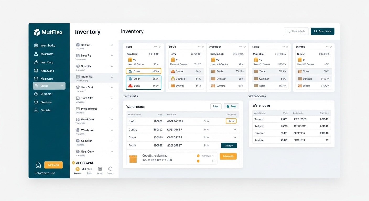Screen dimensions: 369x201
Task: Click the Dows button beside Stient
Action: 231,106
